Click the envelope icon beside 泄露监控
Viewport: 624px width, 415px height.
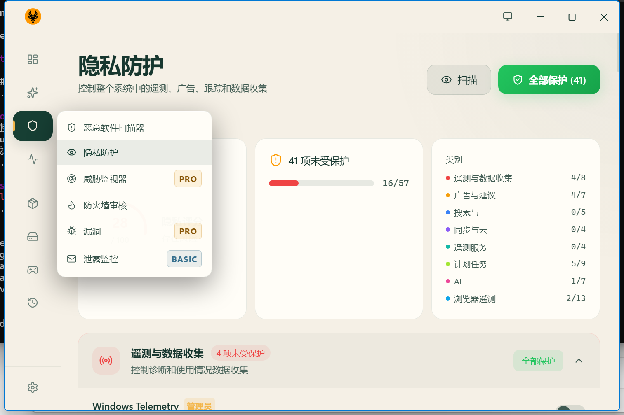[72, 259]
